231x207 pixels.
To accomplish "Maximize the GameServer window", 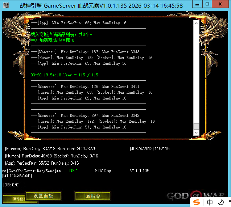I will coord(207,5).
